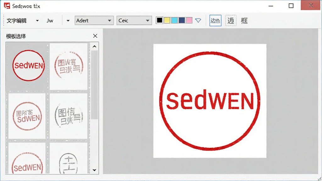
Task: Pick the black color swatch
Action: [x=159, y=20]
